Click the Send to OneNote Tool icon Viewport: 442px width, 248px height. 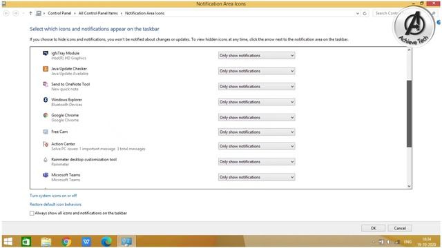[x=46, y=84]
